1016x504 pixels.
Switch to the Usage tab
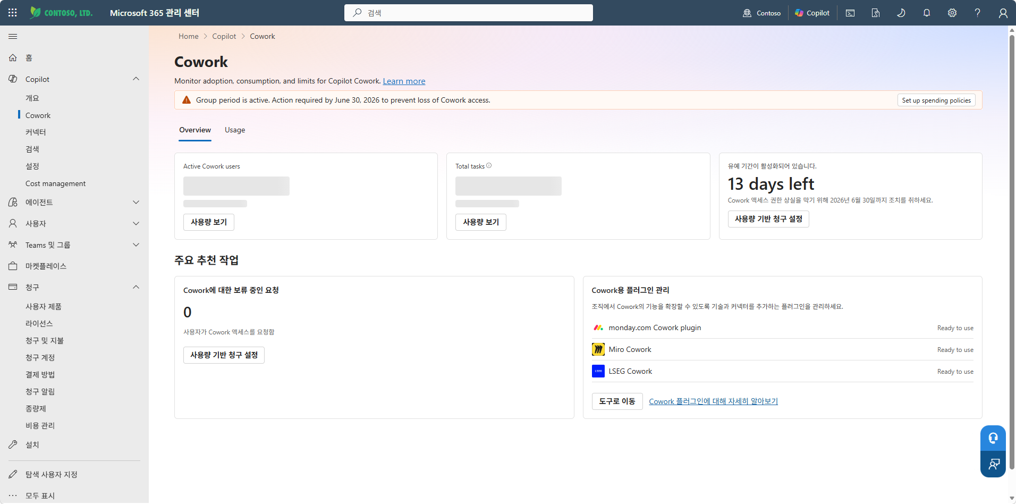click(x=235, y=130)
